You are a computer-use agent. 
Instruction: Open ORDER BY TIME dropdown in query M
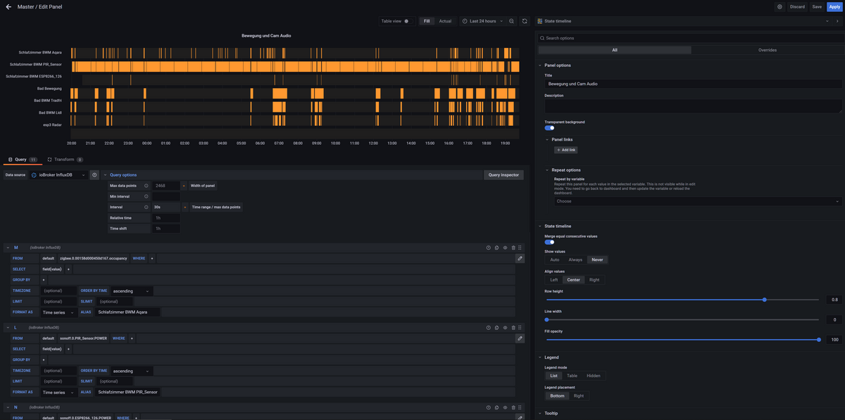pos(132,291)
